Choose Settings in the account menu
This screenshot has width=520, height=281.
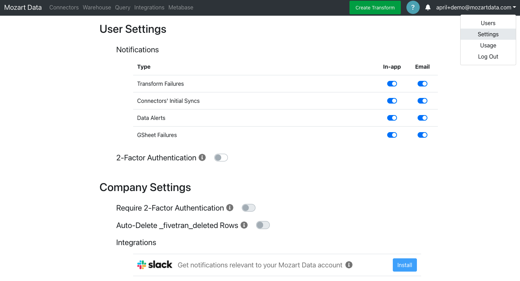coord(488,34)
